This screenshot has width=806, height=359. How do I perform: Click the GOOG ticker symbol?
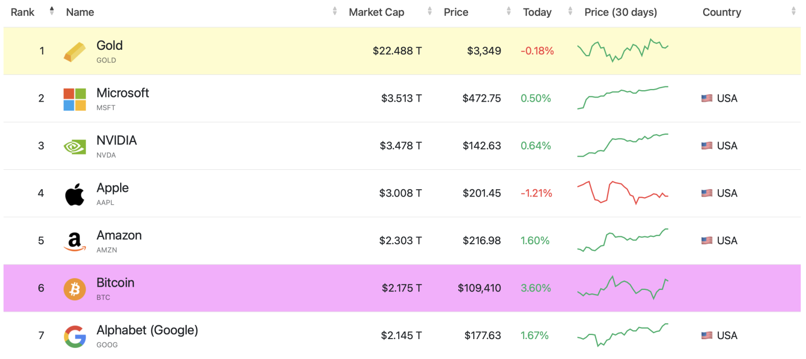[x=107, y=345]
